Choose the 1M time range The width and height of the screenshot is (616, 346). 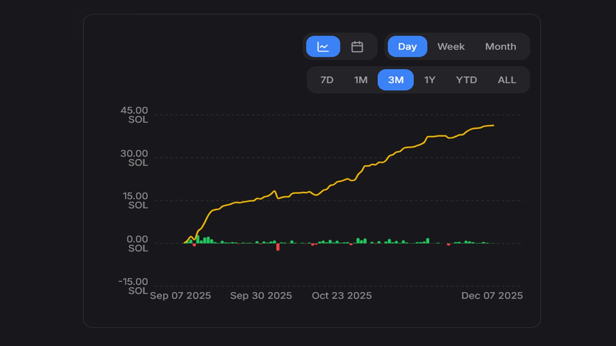(361, 80)
